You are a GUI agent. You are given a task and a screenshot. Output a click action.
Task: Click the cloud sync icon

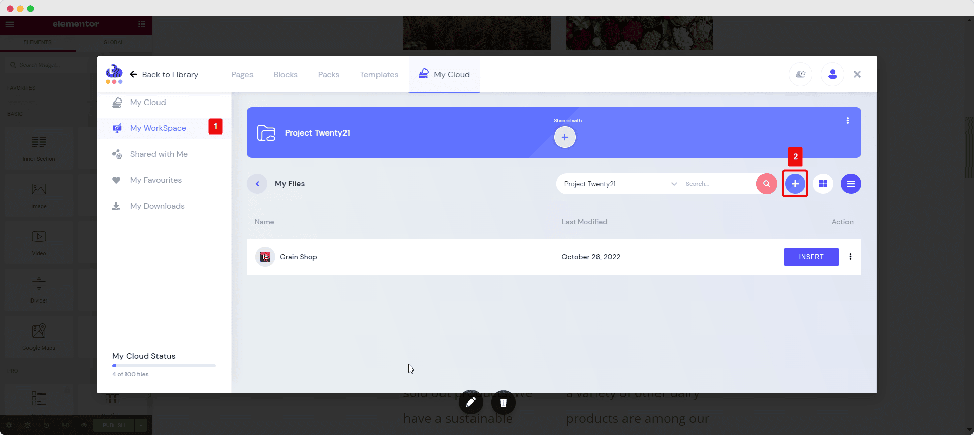coord(801,74)
